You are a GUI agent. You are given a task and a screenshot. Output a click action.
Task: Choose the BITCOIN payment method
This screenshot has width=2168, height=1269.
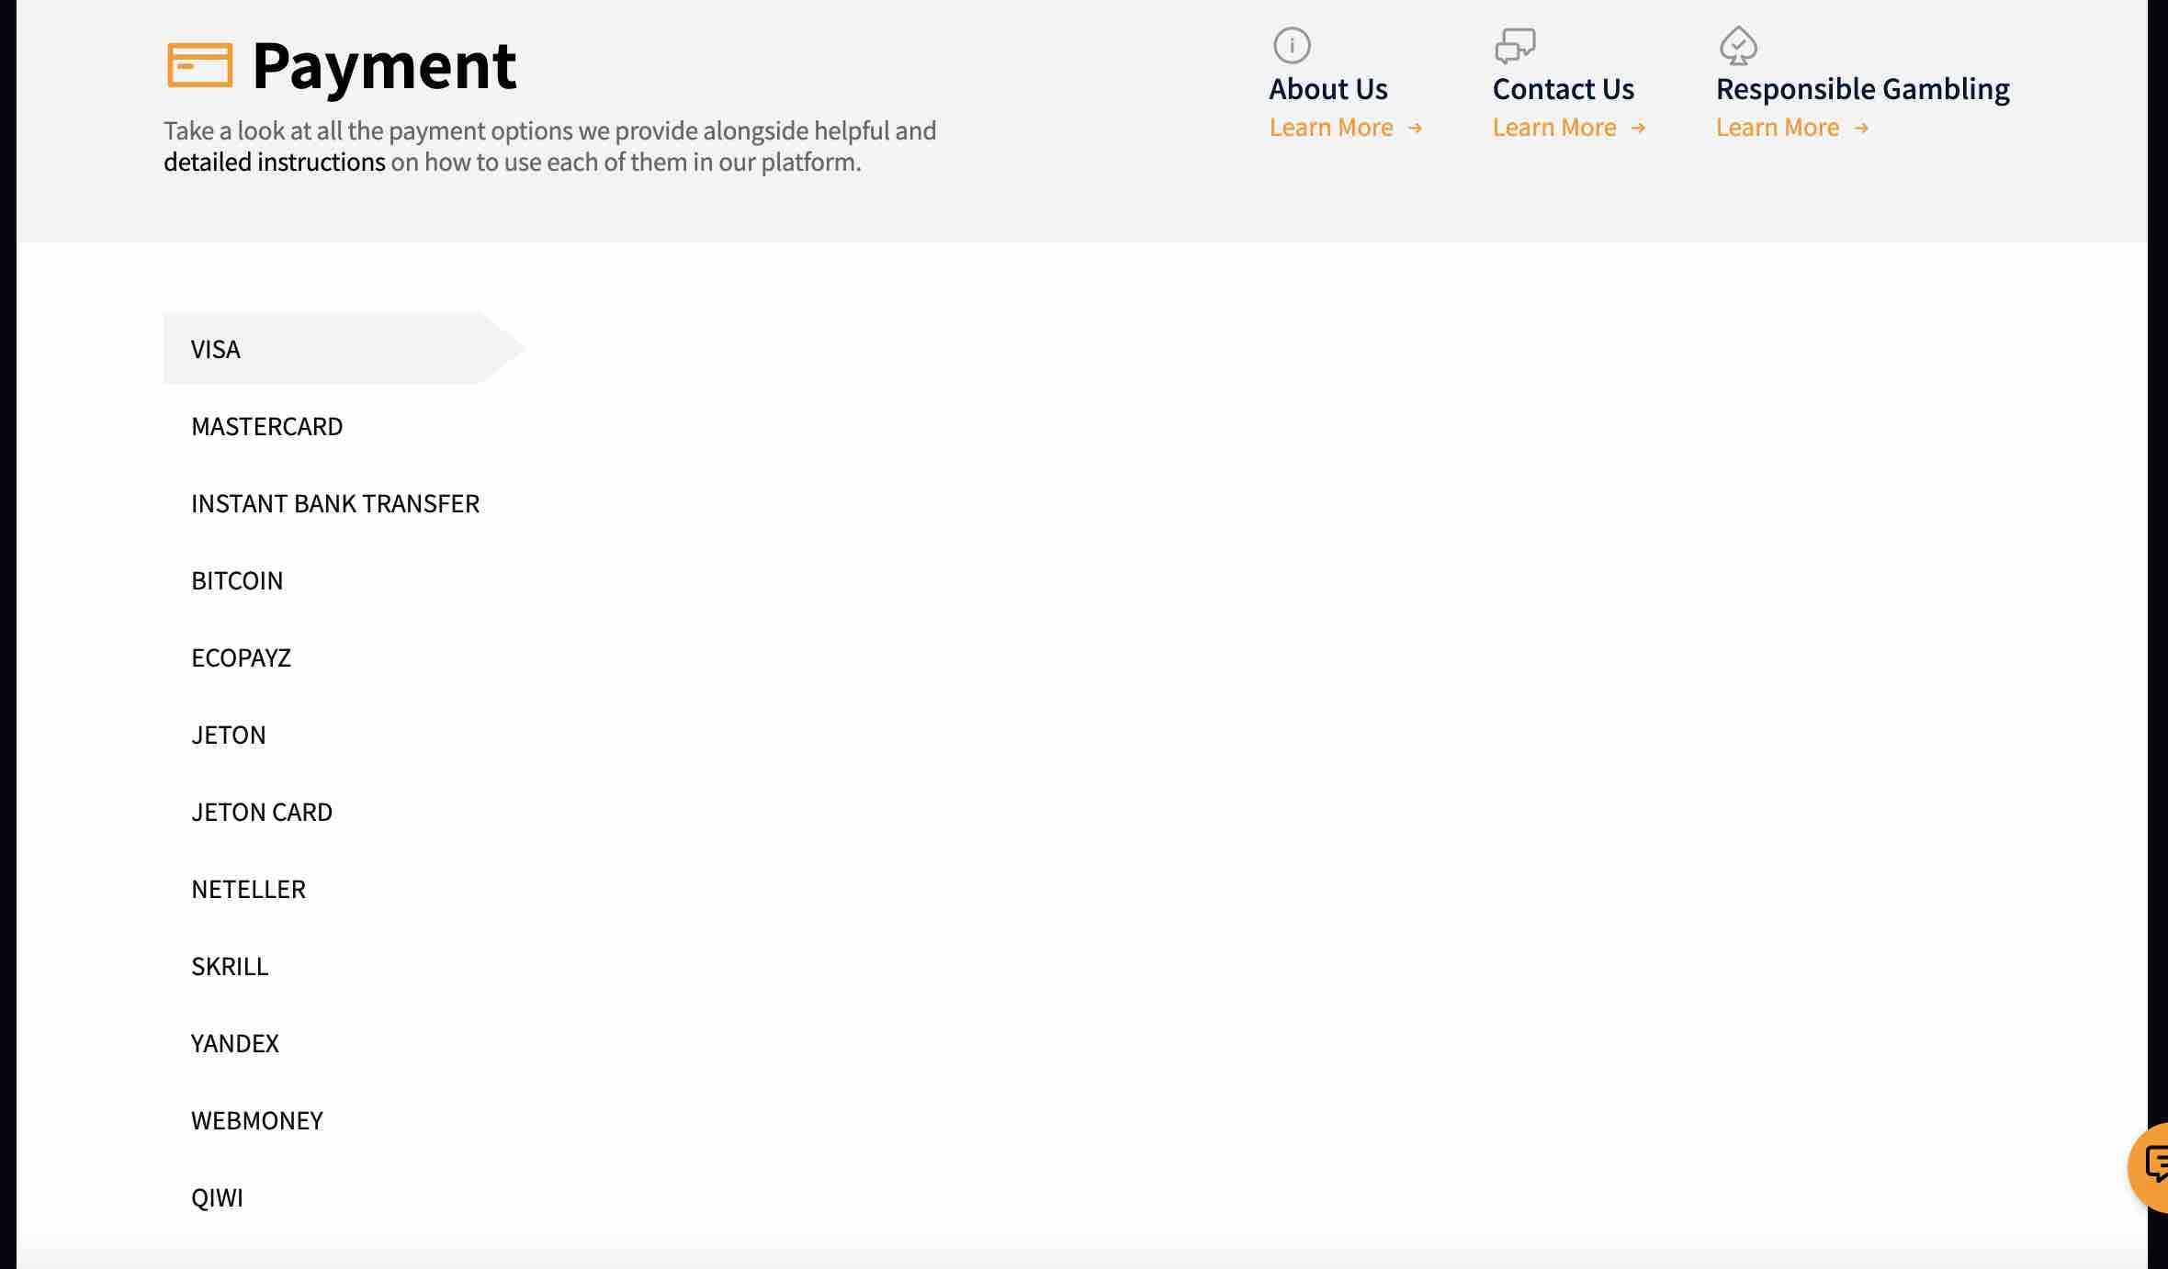(237, 580)
